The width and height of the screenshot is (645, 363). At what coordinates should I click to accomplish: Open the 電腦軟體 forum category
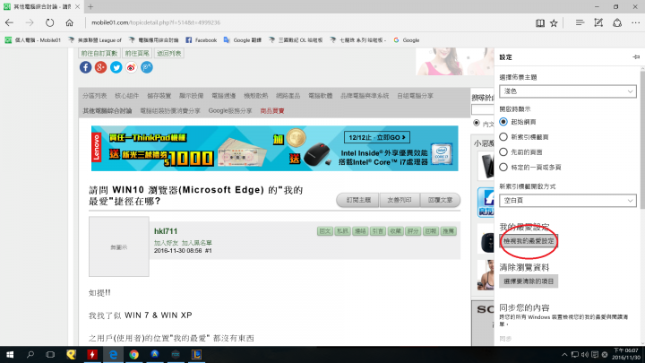point(321,96)
